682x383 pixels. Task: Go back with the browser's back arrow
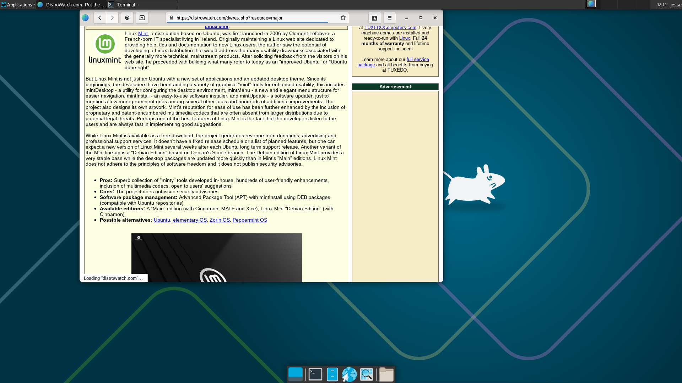100,18
